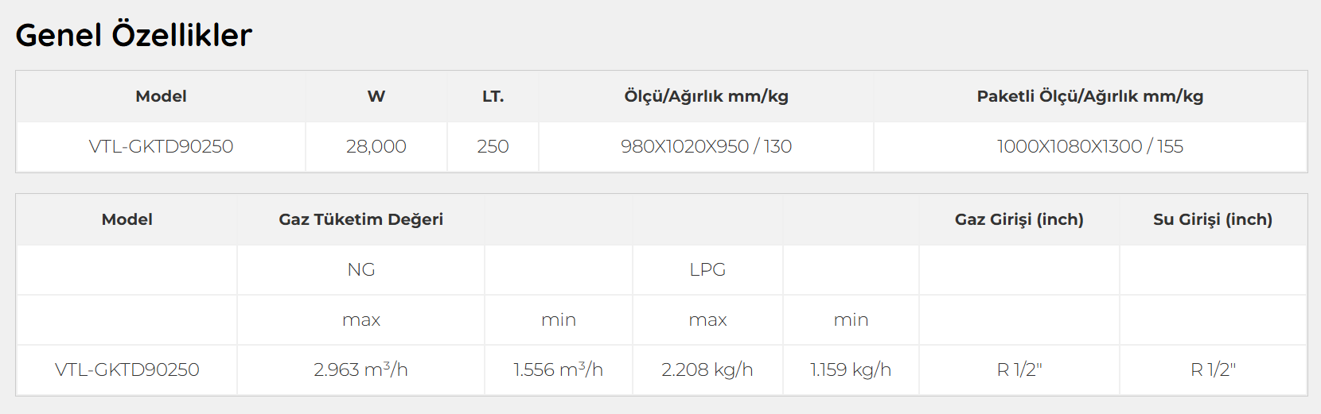Click the 2.963 m³/h value
The width and height of the screenshot is (1321, 414).
coord(360,370)
